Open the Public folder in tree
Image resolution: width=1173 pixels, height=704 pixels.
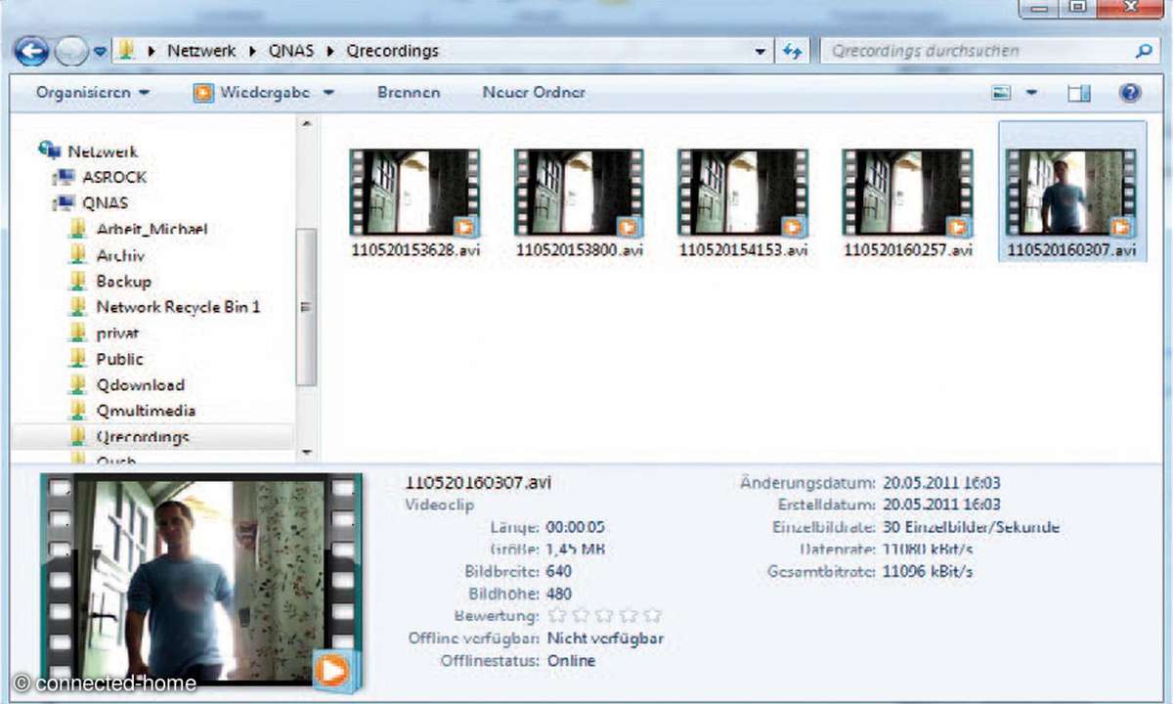(119, 359)
